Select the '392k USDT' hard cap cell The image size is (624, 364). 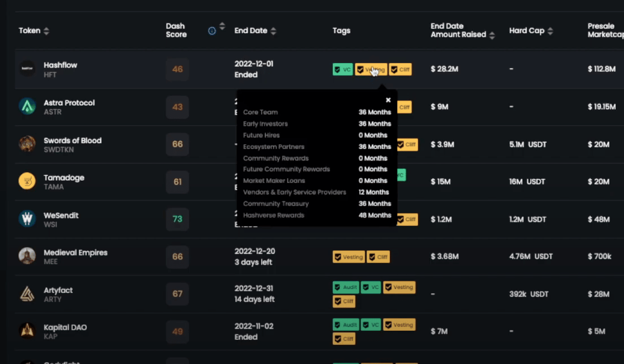[x=530, y=294]
